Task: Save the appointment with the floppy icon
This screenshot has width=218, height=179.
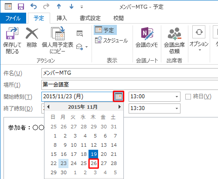Action: click(21, 7)
